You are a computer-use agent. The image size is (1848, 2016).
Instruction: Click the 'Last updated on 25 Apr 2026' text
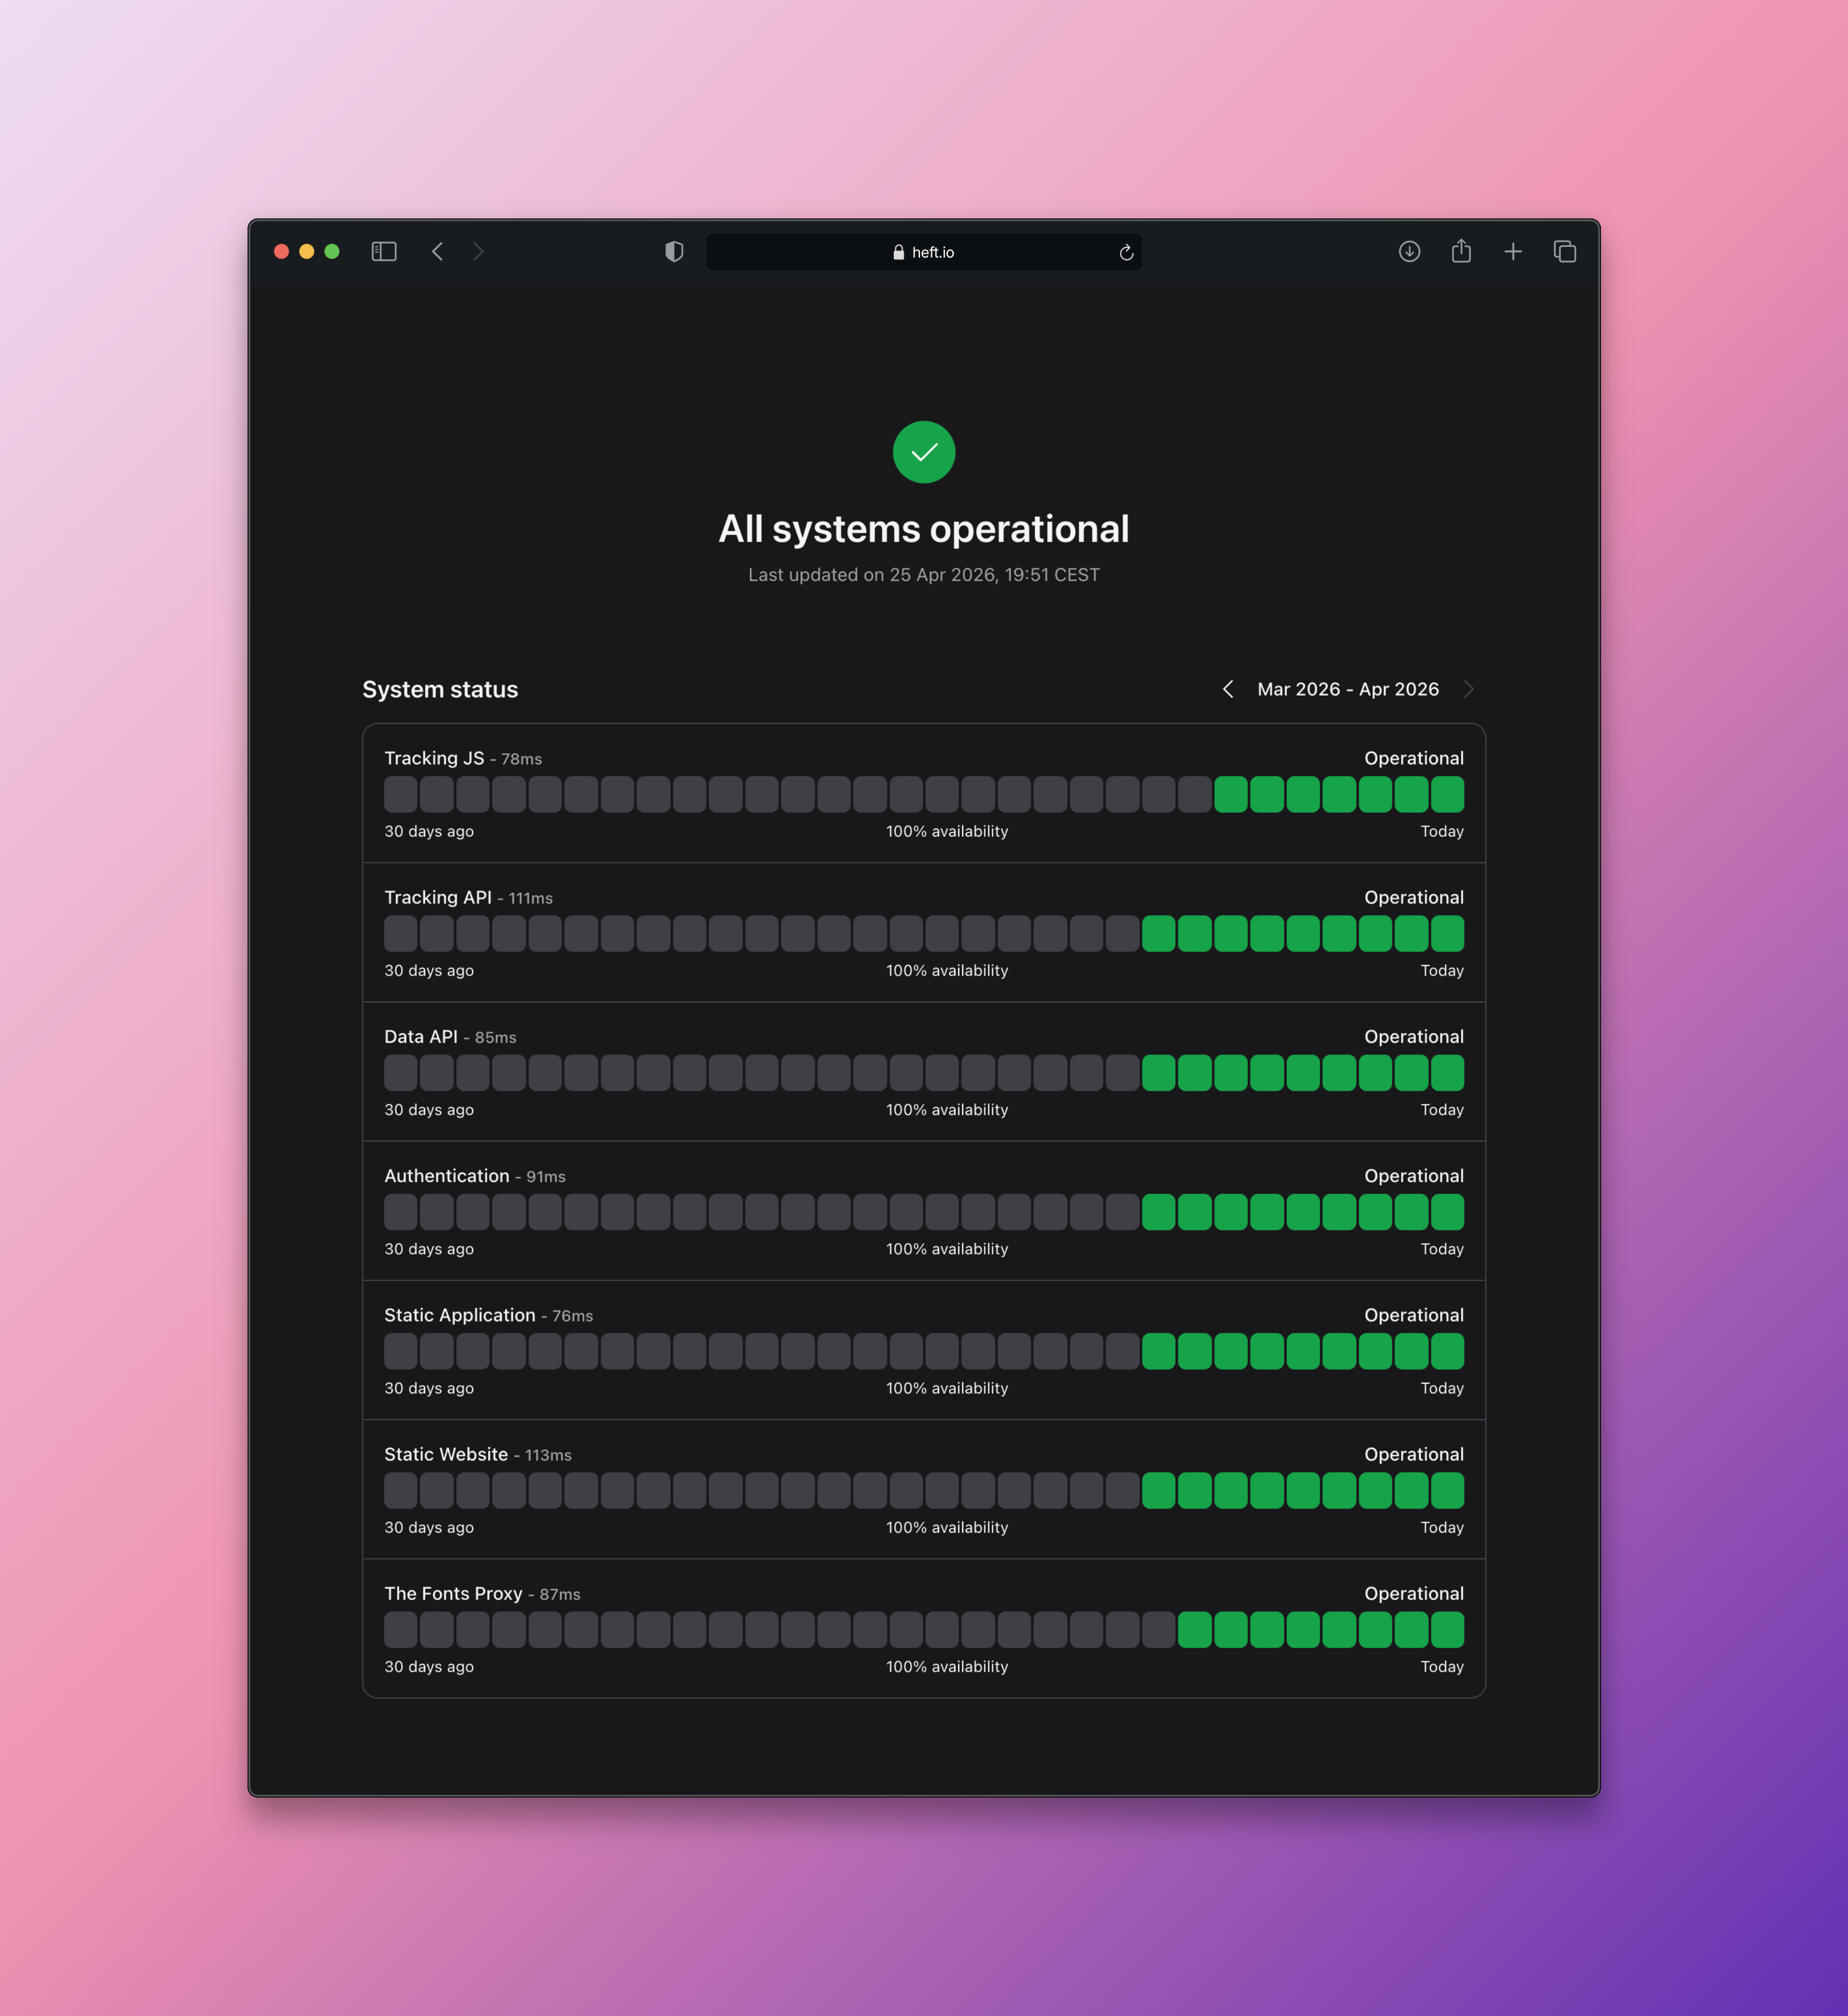924,575
